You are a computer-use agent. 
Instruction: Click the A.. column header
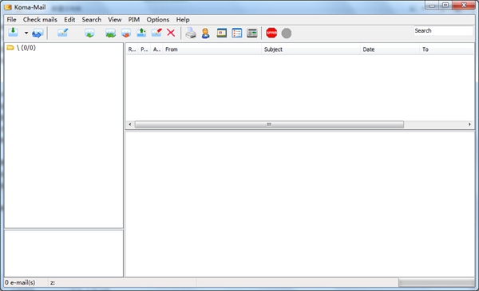coord(156,49)
